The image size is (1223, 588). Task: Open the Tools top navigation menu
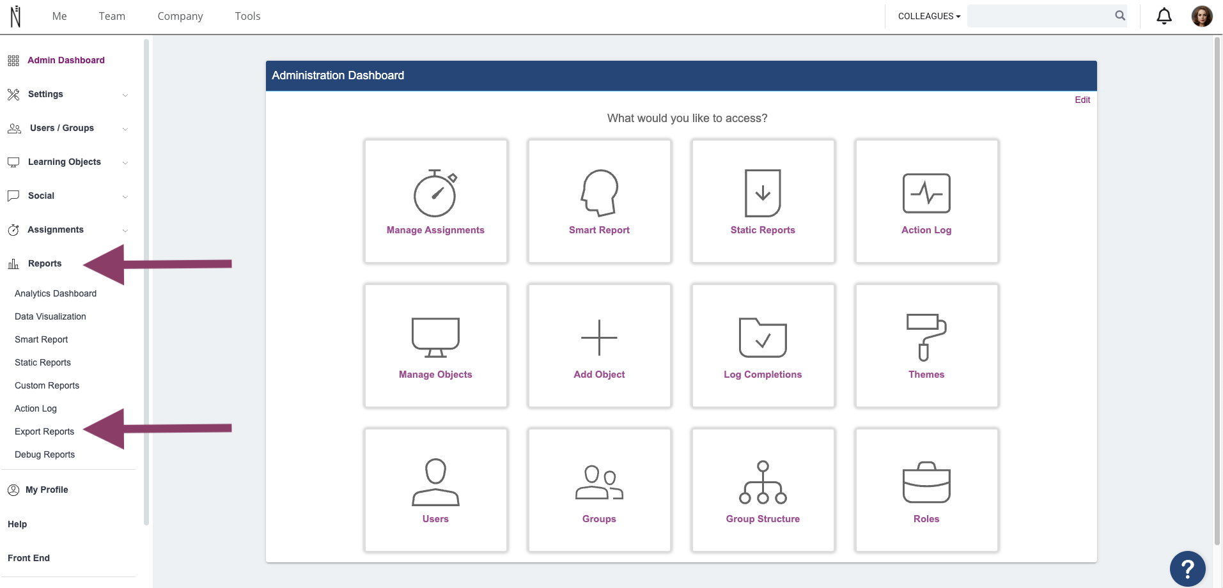247,16
